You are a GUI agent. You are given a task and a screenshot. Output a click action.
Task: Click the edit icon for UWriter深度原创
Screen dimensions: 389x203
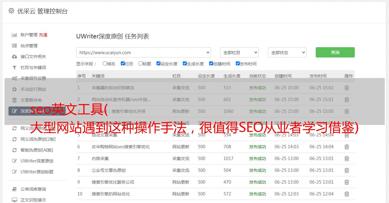(x=14, y=161)
